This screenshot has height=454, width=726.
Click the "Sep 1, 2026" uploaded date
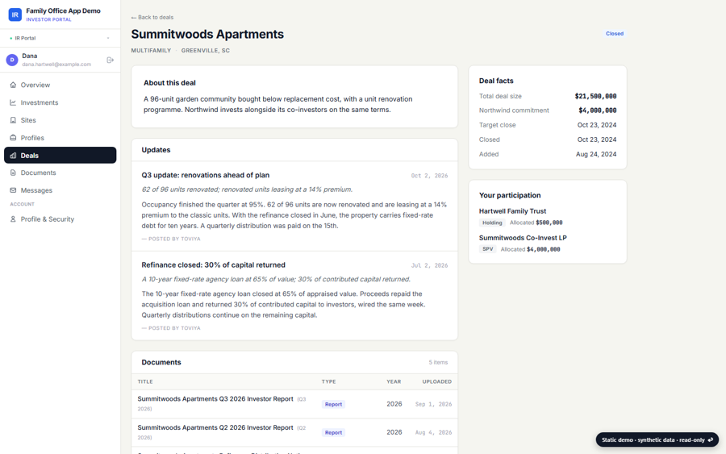click(433, 404)
